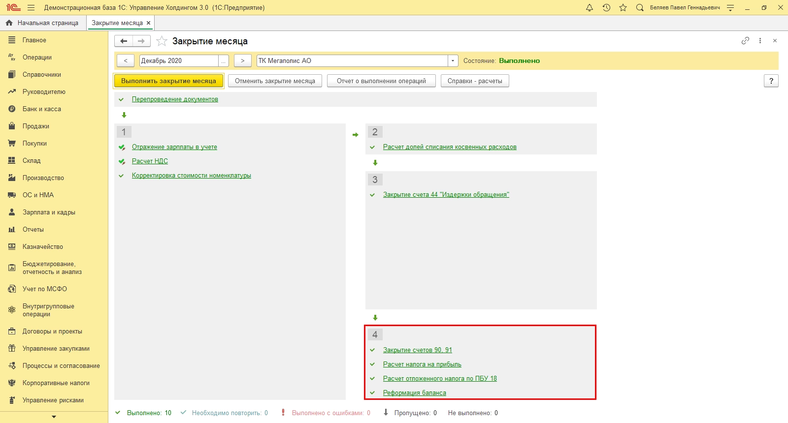
Task: Open Отчет о выполнении операций
Action: [381, 81]
